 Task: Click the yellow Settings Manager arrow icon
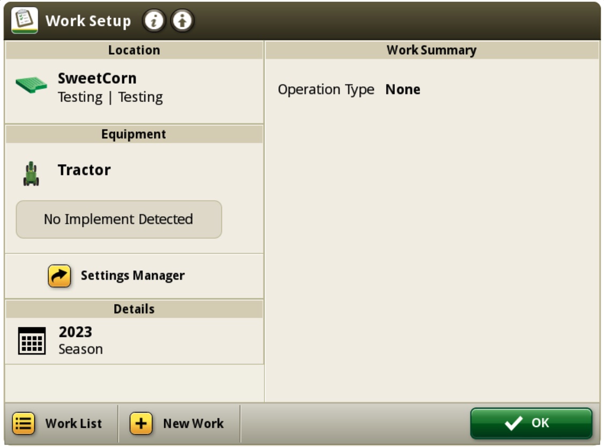coord(60,276)
